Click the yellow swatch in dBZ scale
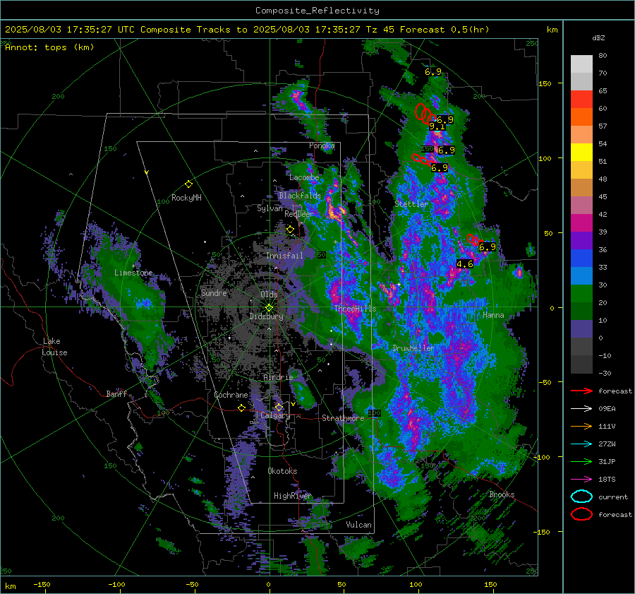635x594 pixels. 581,153
